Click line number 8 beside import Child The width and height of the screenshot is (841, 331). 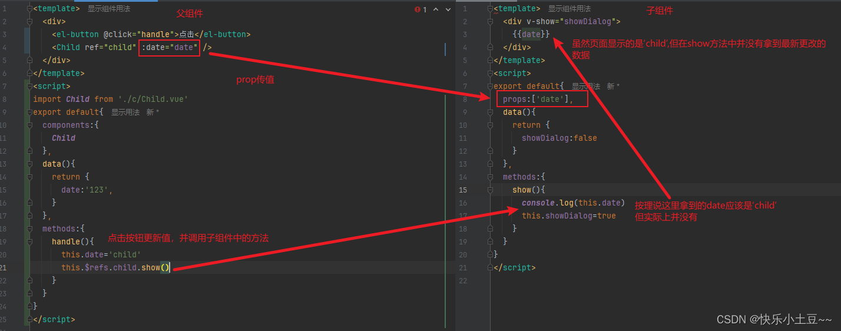click(4, 100)
